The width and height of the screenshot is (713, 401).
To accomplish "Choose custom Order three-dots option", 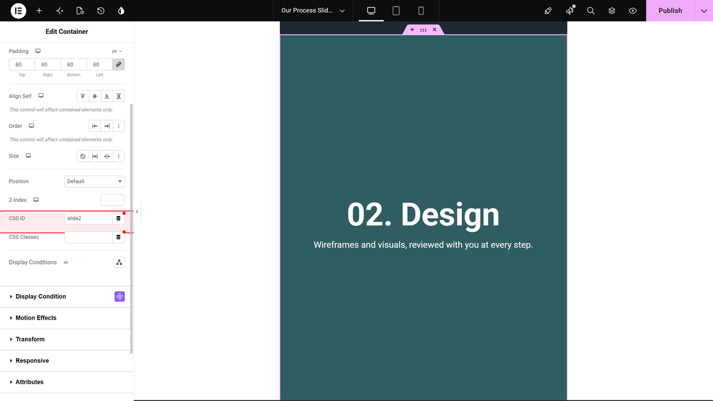I will pos(119,126).
